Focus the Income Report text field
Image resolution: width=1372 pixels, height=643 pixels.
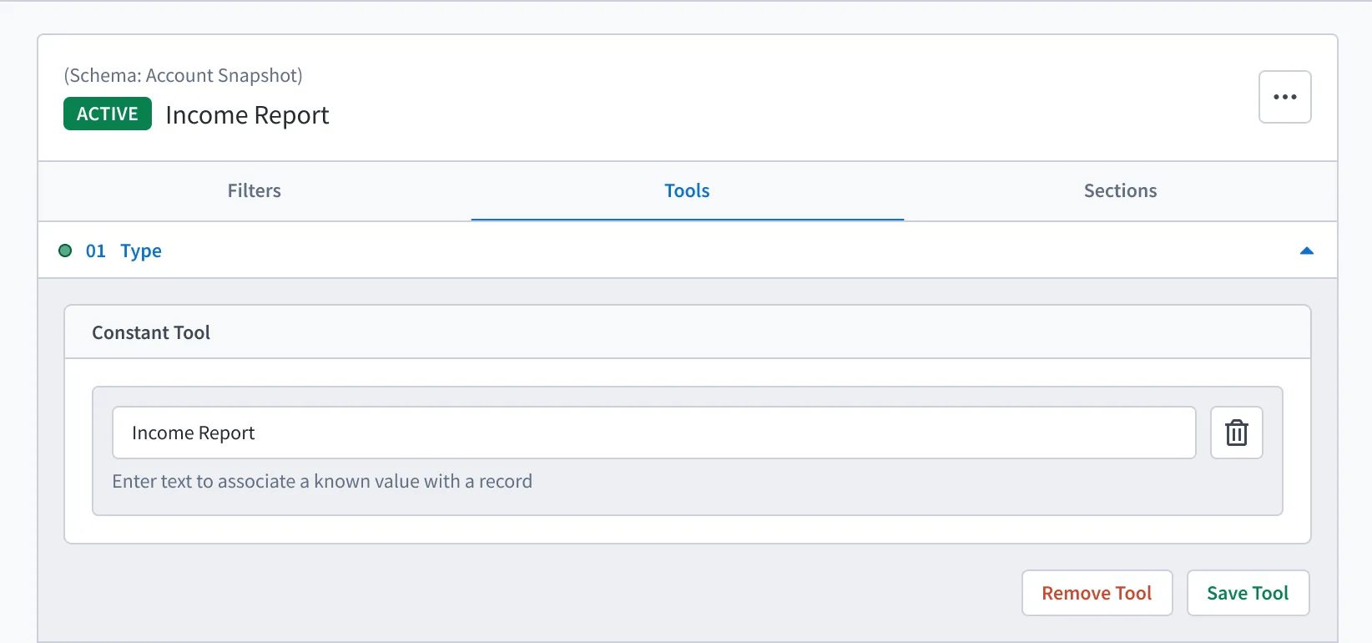tap(653, 433)
